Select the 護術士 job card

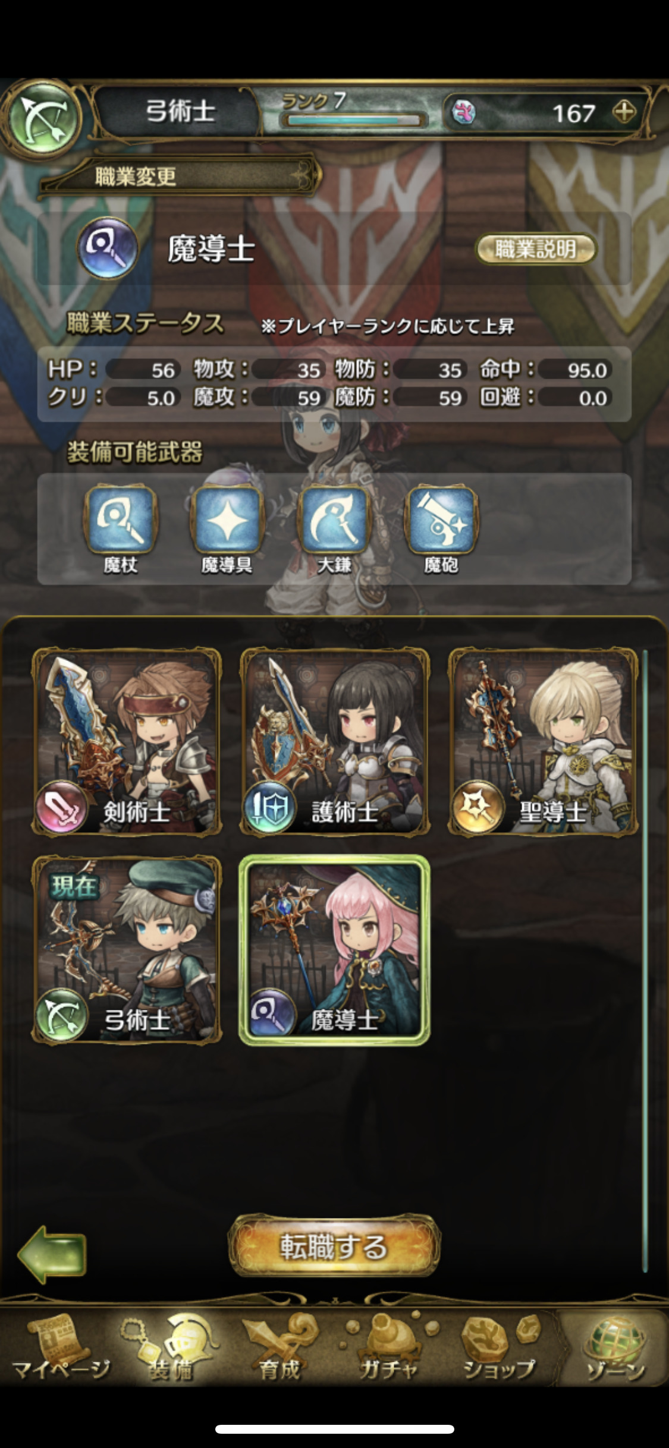click(x=334, y=742)
